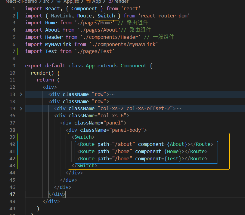Click "panel-body" className string

126,130
